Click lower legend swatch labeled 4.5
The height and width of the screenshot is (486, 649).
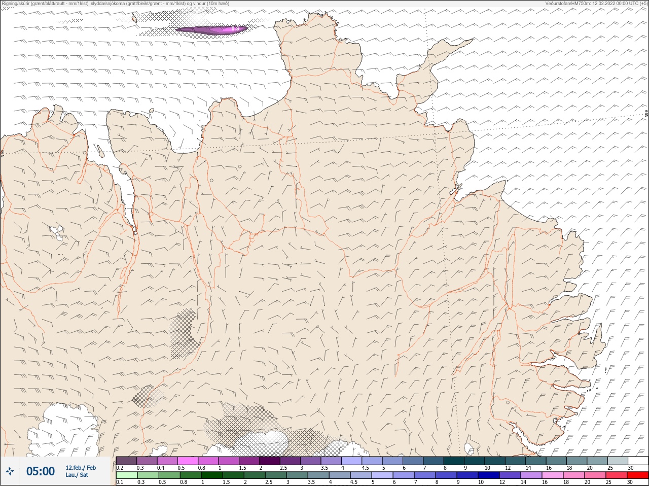tap(361, 475)
